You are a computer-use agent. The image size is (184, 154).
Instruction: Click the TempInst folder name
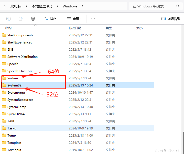[x=14, y=143]
